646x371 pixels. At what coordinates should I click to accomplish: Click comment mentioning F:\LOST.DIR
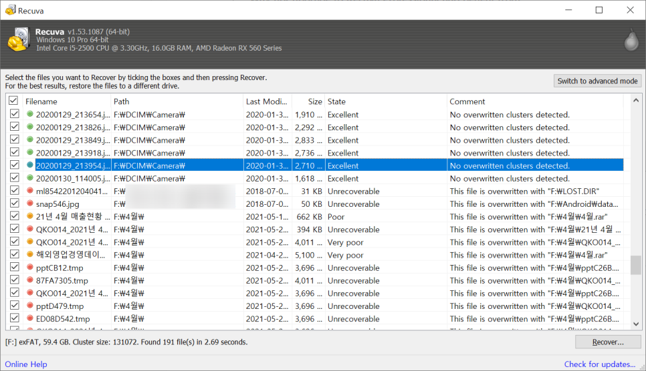pyautogui.click(x=524, y=192)
